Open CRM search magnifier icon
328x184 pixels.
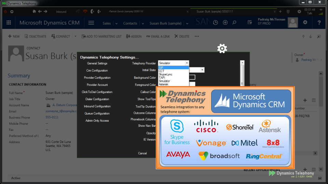(234, 22)
